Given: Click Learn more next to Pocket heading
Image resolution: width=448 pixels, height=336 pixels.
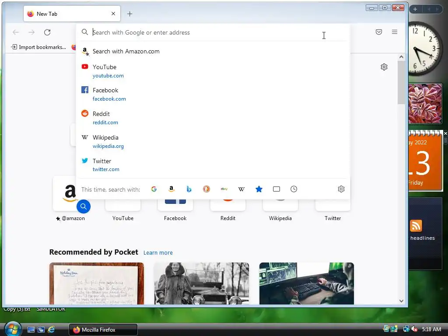Looking at the screenshot, I should pyautogui.click(x=158, y=252).
